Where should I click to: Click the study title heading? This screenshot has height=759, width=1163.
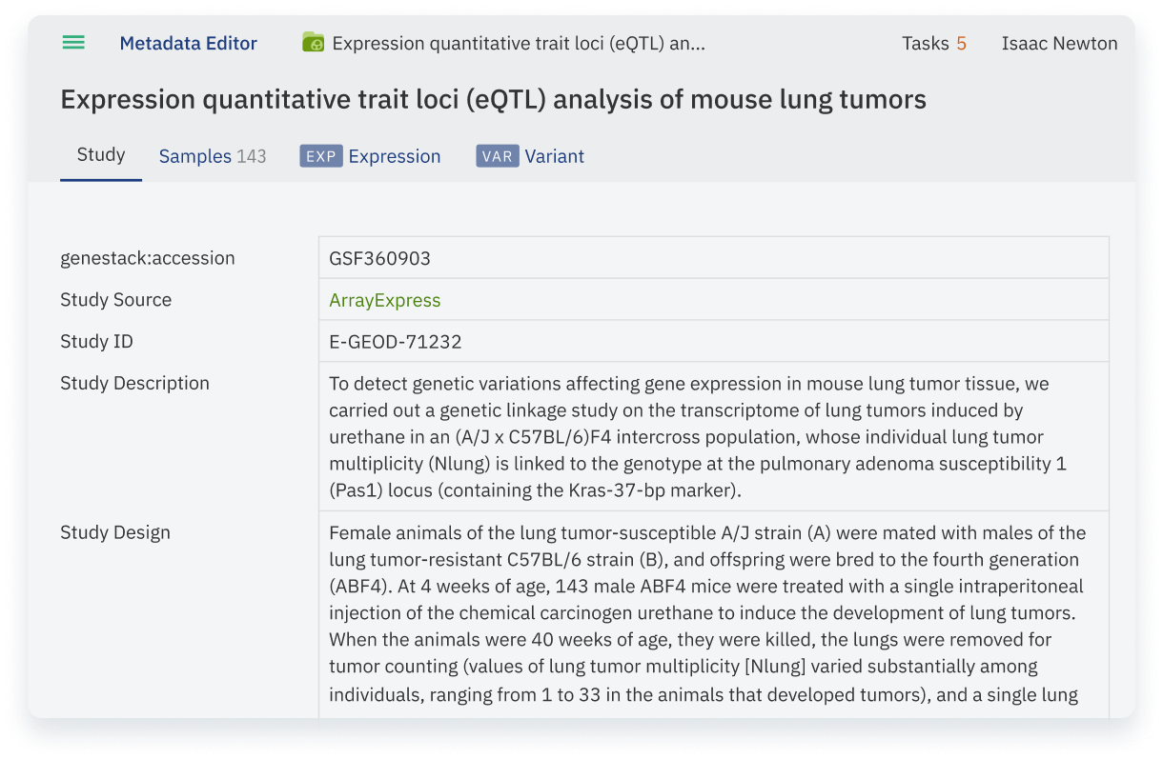493,99
